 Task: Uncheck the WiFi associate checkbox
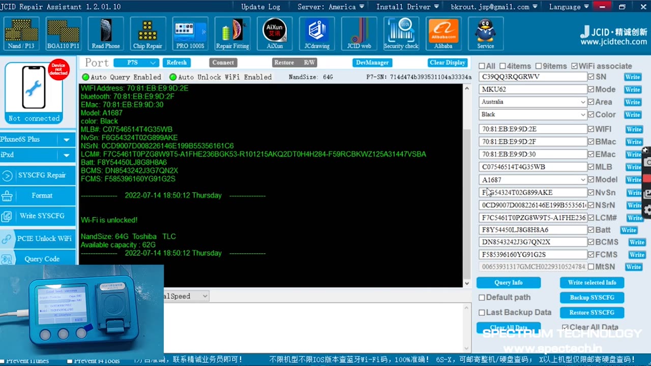[575, 66]
